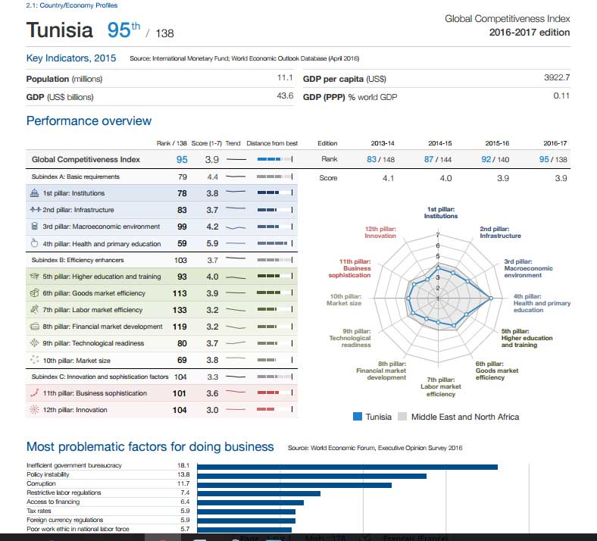Click the 4th pillar radar chart data point

pos(491,298)
